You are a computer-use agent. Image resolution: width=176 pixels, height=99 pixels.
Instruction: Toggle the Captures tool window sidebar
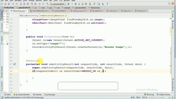2,40
